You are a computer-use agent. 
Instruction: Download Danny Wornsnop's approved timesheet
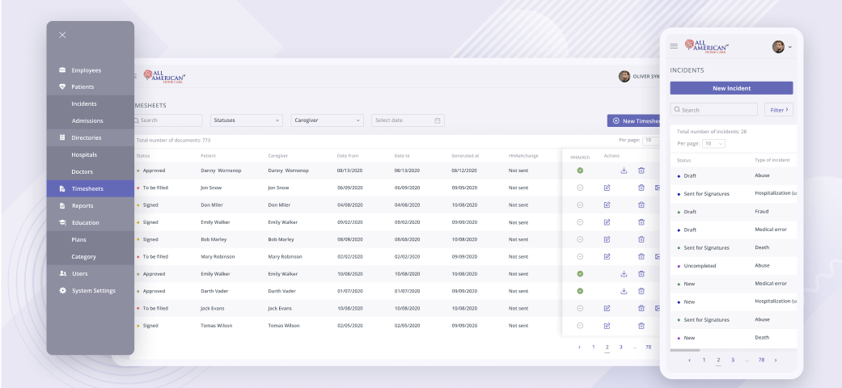coord(624,171)
